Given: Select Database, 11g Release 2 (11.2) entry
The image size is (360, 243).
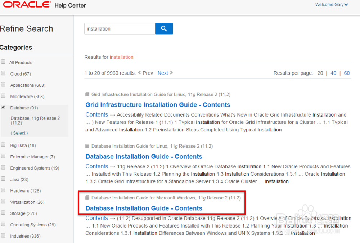Looking at the screenshot, I should point(35,120).
